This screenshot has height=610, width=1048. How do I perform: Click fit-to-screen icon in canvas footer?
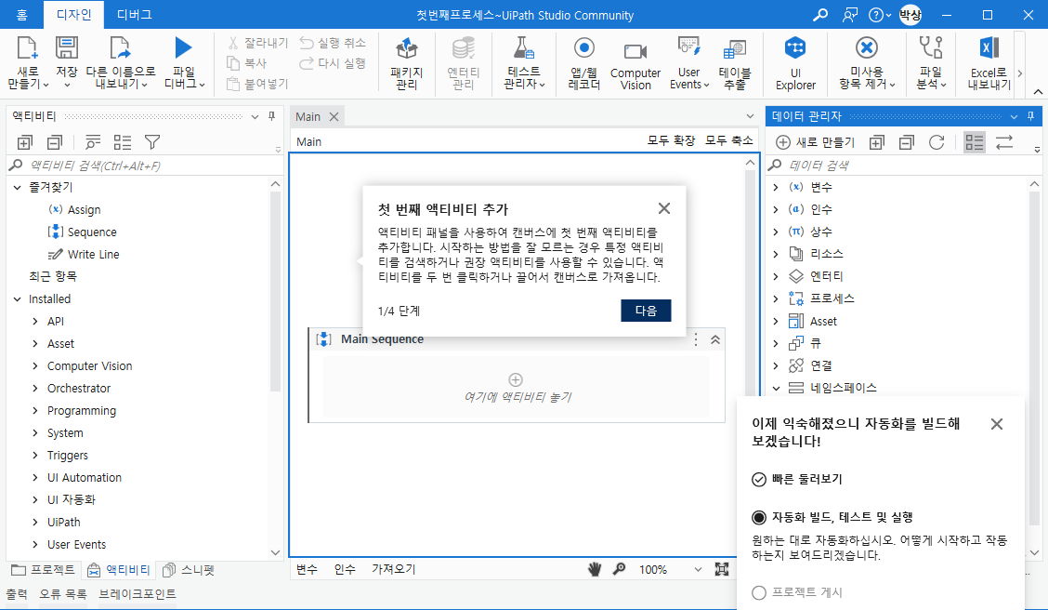(x=722, y=569)
